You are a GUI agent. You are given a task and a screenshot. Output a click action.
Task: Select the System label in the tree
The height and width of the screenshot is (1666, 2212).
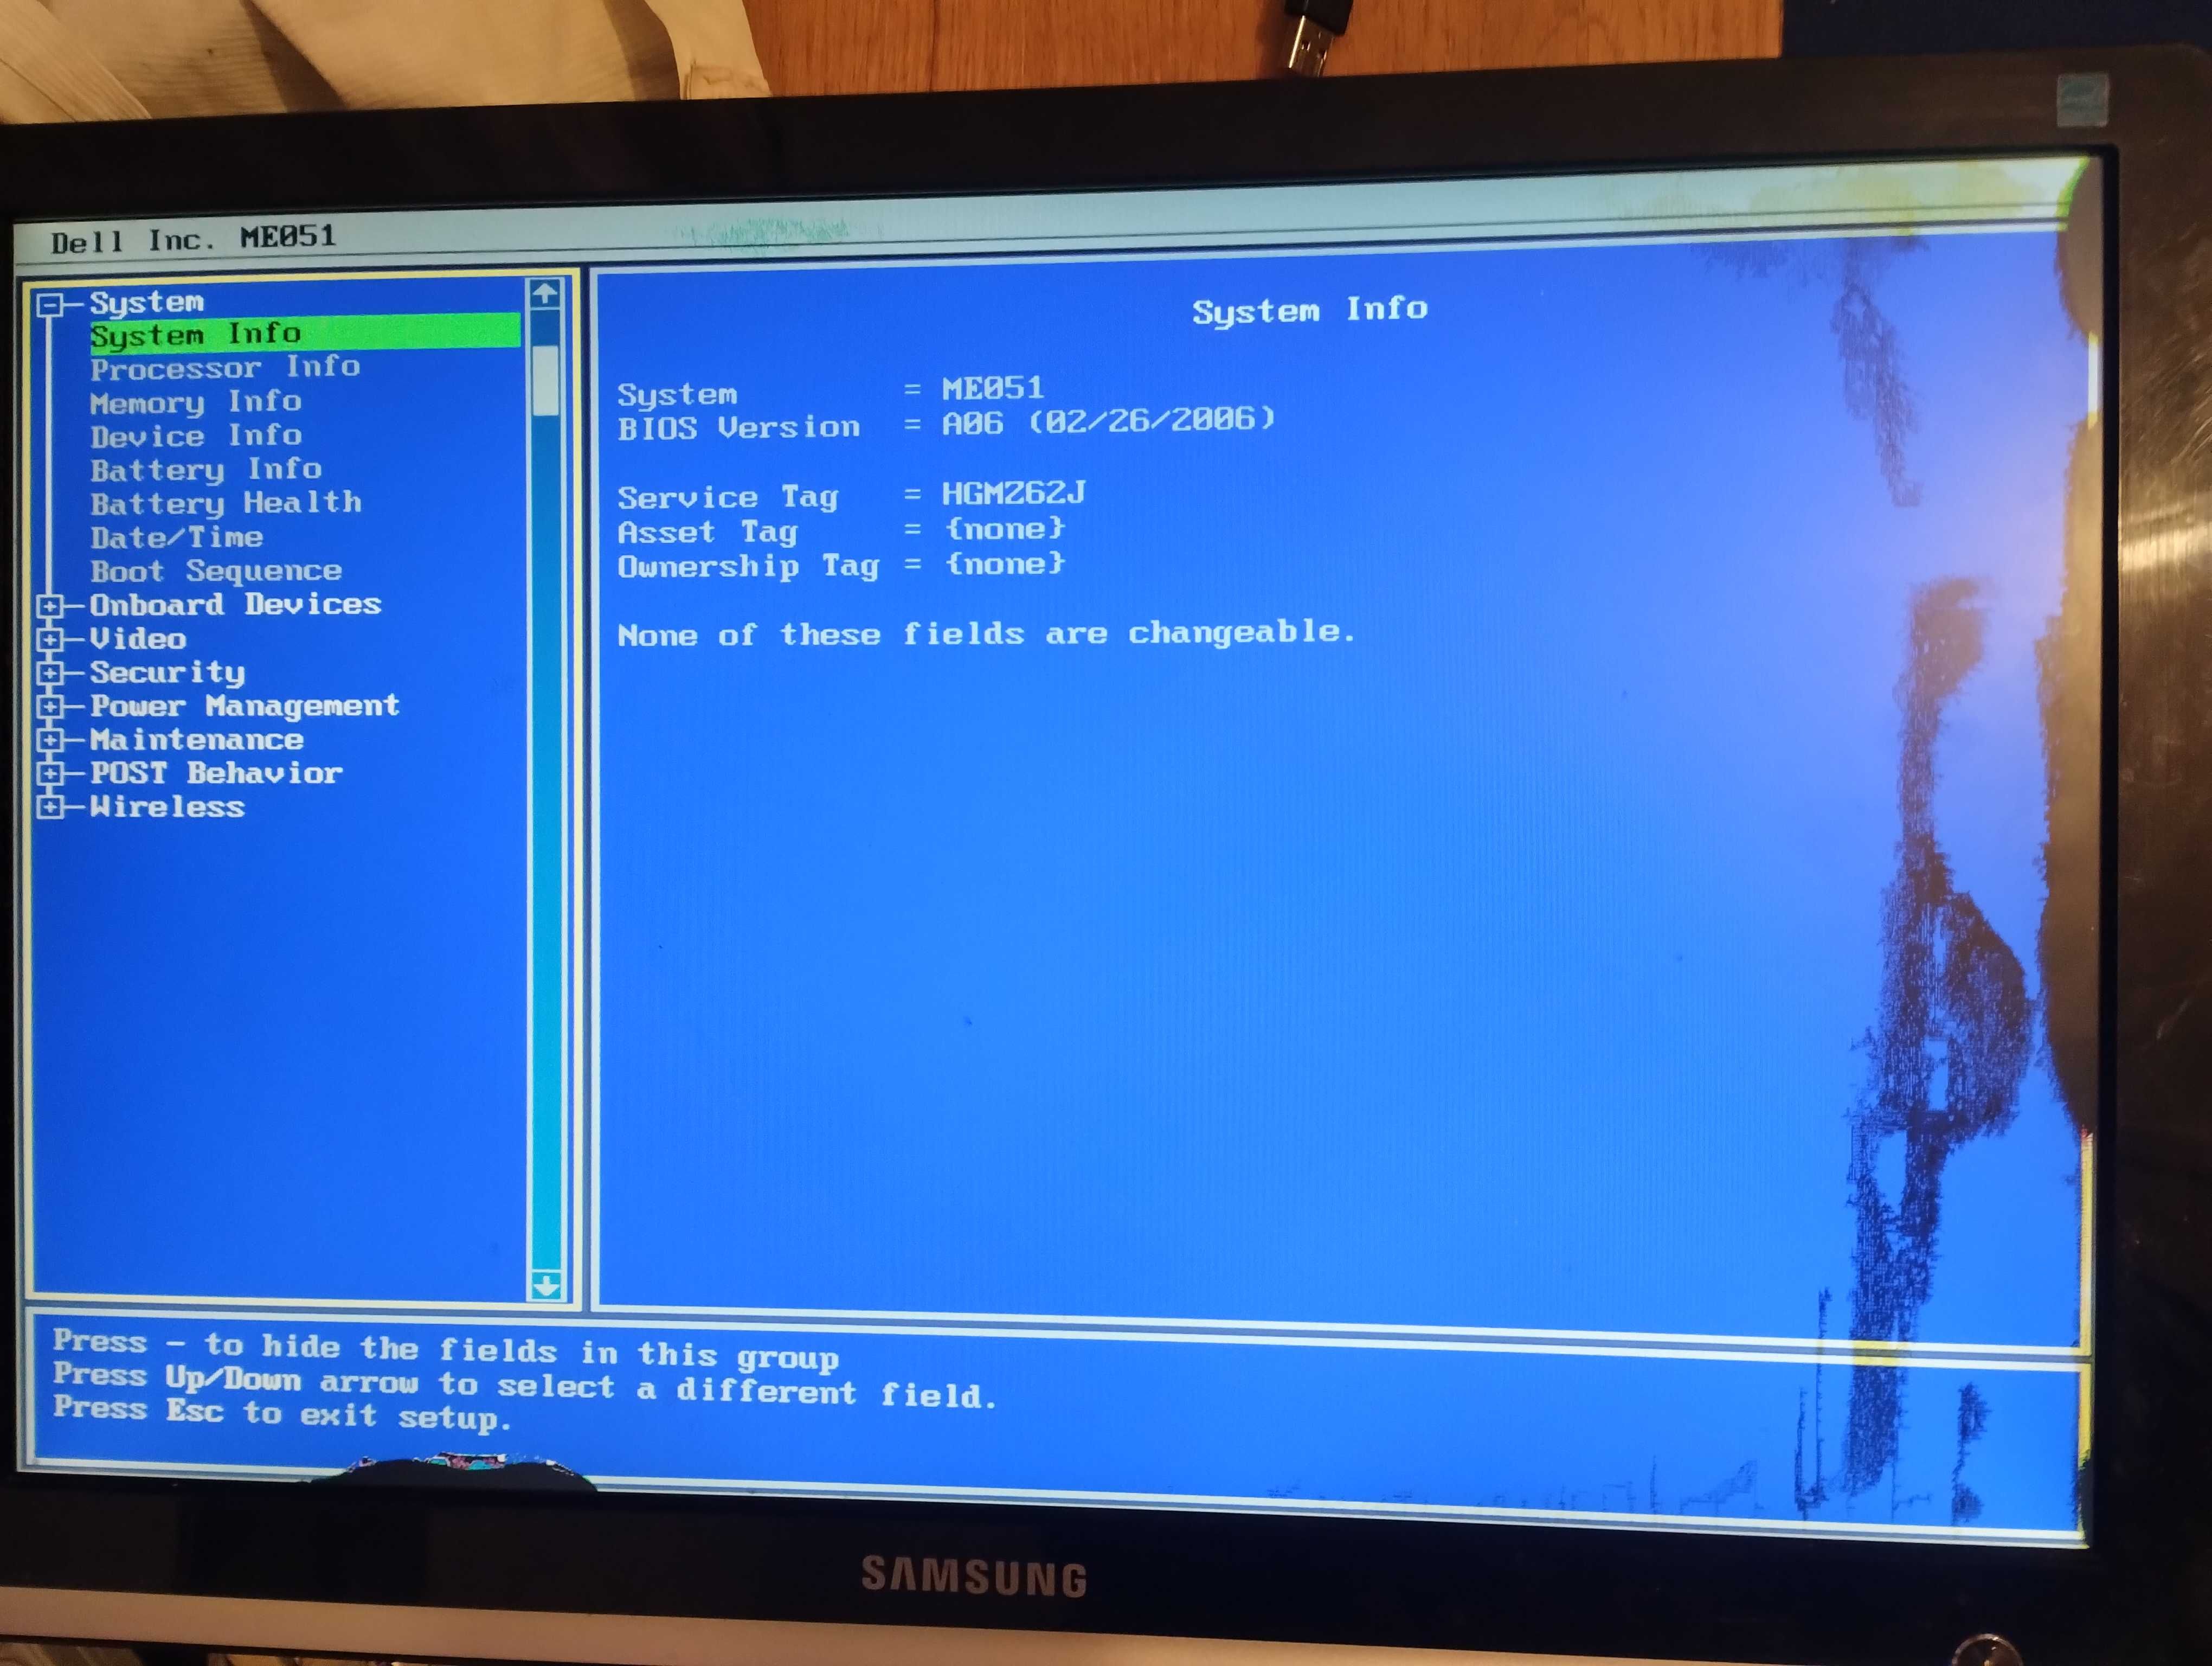coord(147,302)
